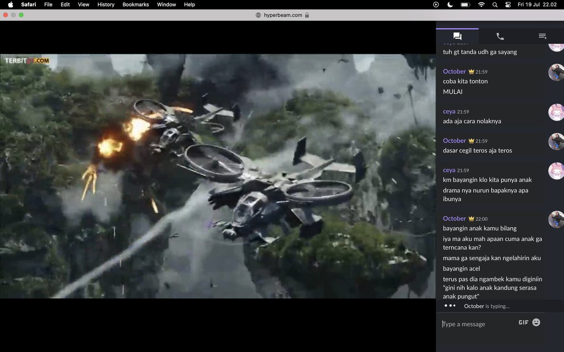Click username October at 22:00
Screen dimensions: 564x352
click(454, 218)
